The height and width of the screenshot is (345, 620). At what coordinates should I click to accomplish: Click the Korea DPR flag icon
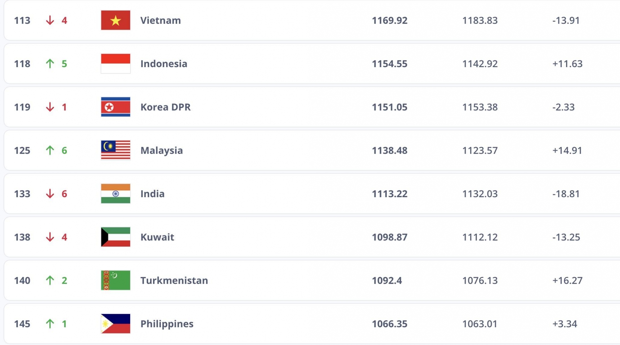116,107
